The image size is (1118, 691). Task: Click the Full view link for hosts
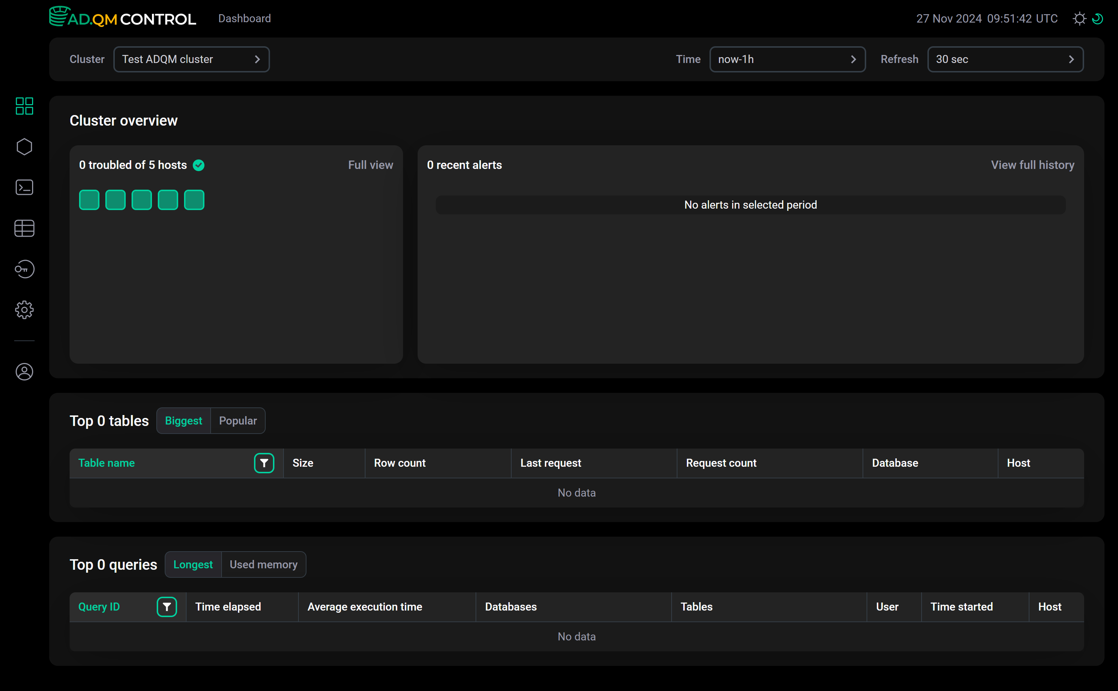pyautogui.click(x=370, y=165)
